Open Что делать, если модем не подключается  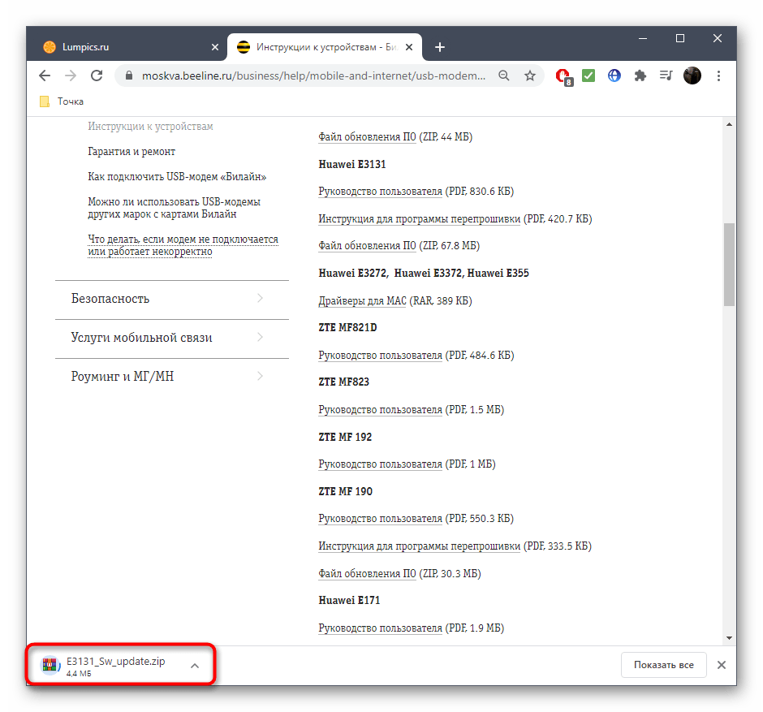(183, 245)
